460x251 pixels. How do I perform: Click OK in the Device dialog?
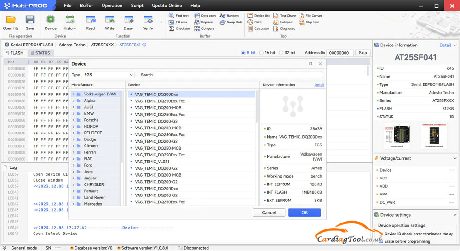coord(305,212)
